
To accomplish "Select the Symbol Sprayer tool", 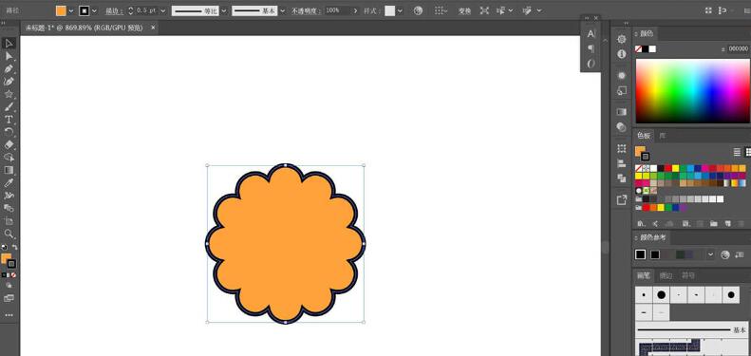I will [x=9, y=196].
